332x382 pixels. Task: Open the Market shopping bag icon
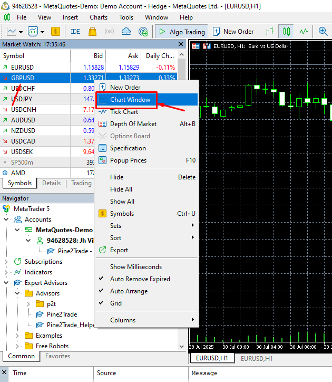(93, 32)
